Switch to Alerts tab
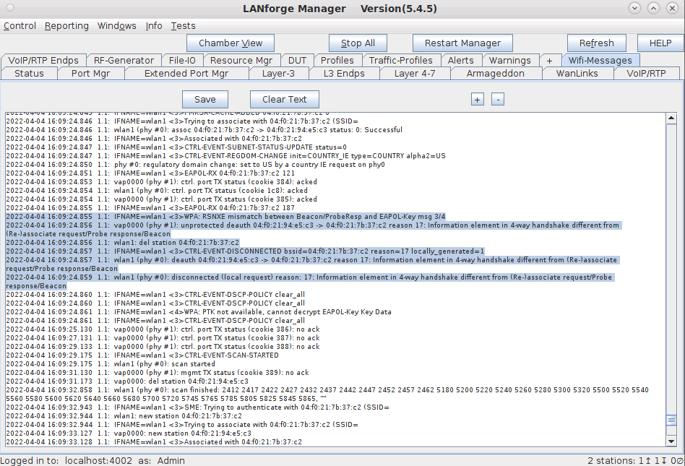This screenshot has height=466, width=685. [460, 60]
